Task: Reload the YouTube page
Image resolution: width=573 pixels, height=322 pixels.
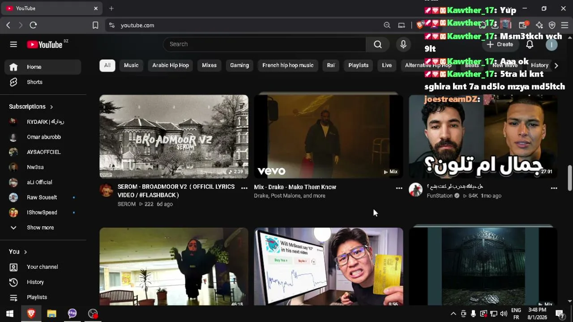Action: pyautogui.click(x=33, y=25)
